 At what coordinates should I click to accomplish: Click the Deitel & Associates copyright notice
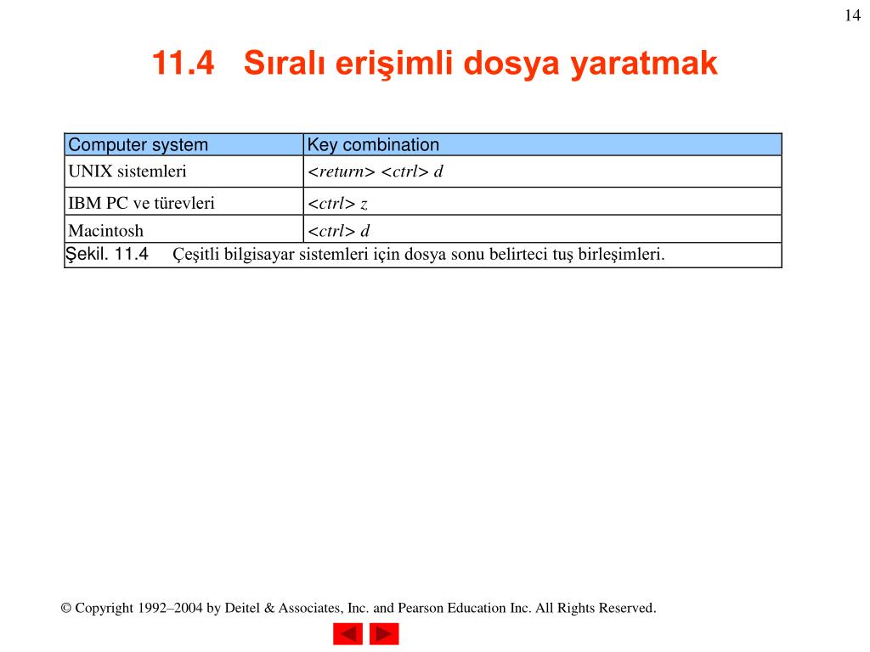tap(359, 608)
